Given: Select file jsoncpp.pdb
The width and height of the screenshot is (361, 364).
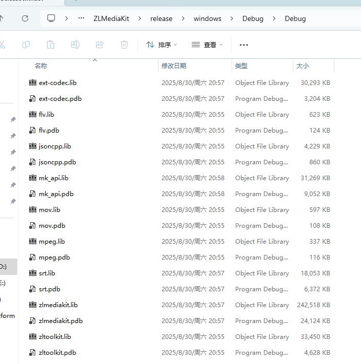Looking at the screenshot, I should tap(57, 162).
